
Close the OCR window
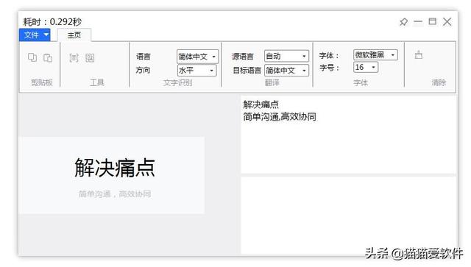447,21
